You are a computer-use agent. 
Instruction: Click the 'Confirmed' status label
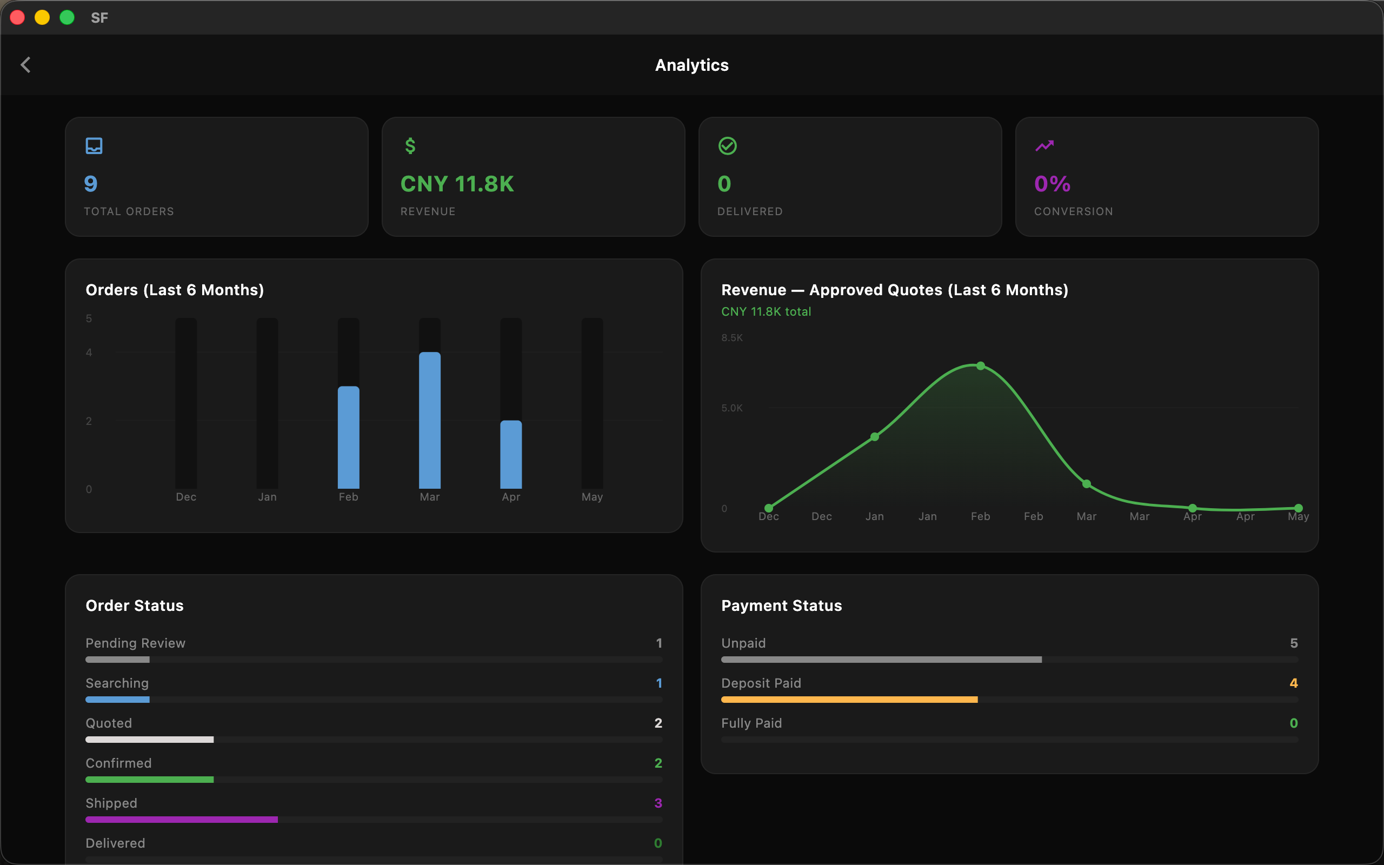(x=118, y=763)
